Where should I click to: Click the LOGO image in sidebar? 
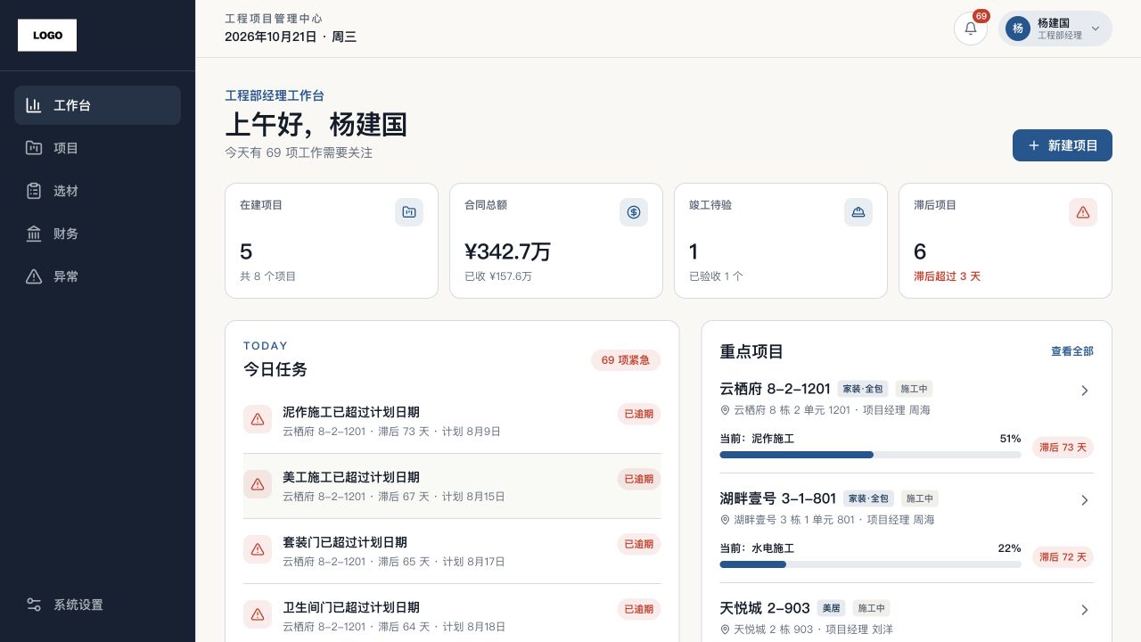[47, 36]
